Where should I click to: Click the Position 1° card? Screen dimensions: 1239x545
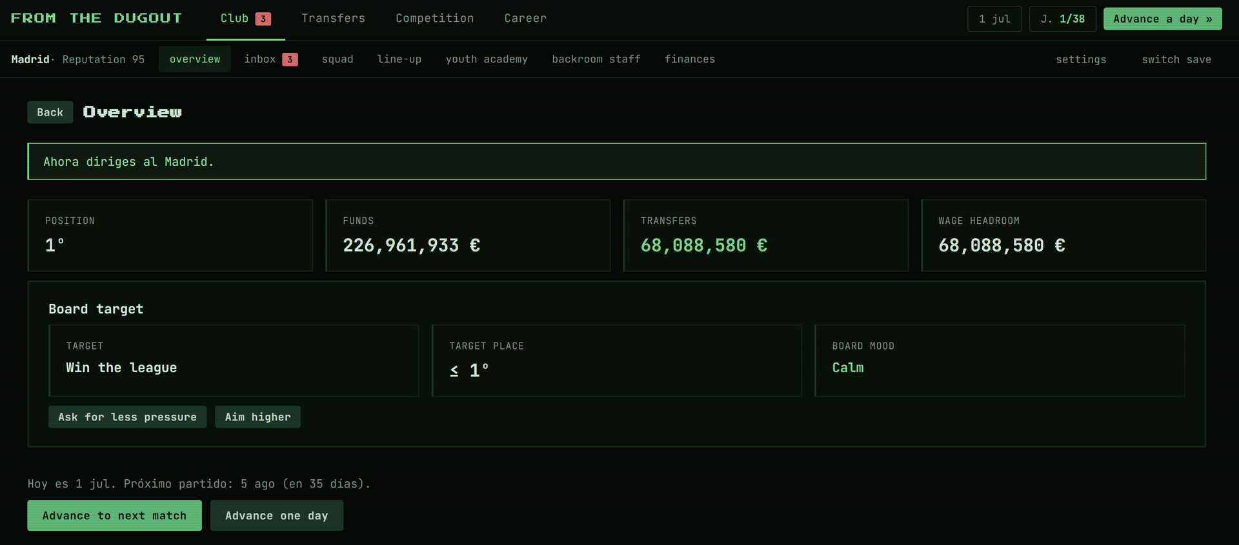[170, 235]
